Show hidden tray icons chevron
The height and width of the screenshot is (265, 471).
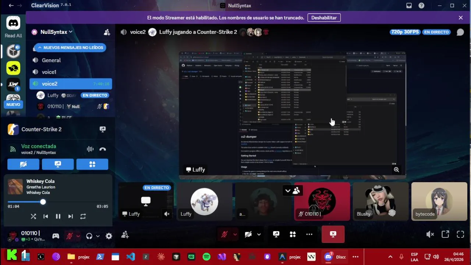pyautogui.click(x=390, y=257)
